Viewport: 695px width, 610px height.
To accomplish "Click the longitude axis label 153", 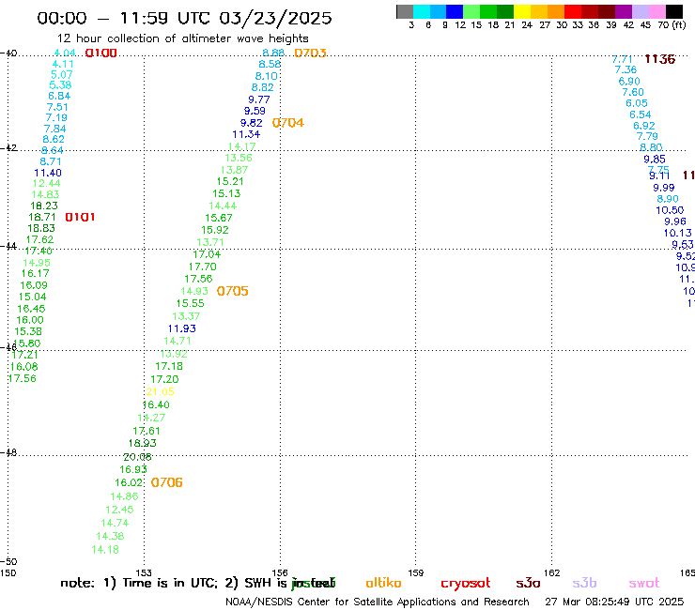I will tap(144, 572).
